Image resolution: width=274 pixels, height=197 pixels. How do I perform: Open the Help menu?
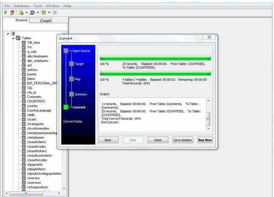coord(67,6)
